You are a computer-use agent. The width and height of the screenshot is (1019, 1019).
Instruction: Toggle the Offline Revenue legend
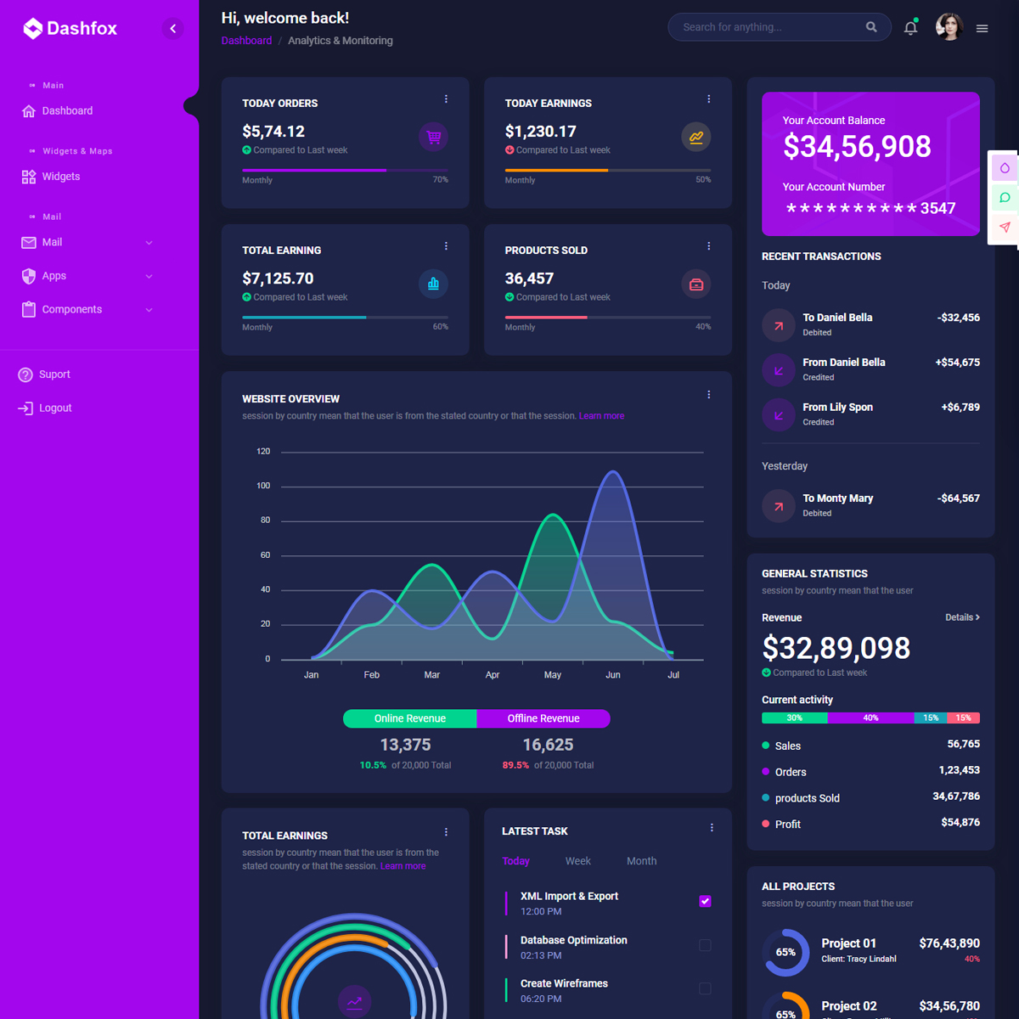pyautogui.click(x=543, y=718)
